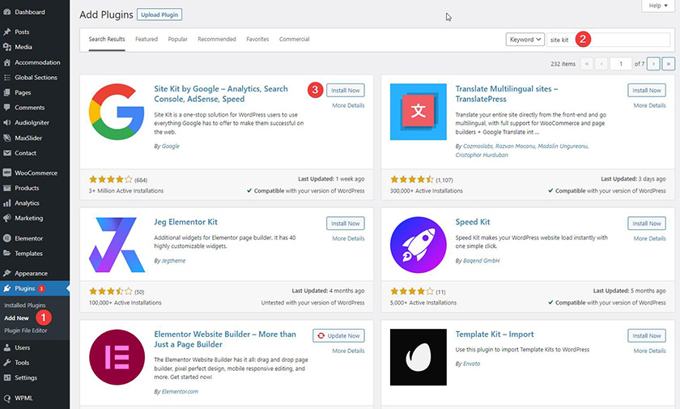This screenshot has width=680, height=409.
Task: Click the Posts pin icon
Action: click(7, 32)
